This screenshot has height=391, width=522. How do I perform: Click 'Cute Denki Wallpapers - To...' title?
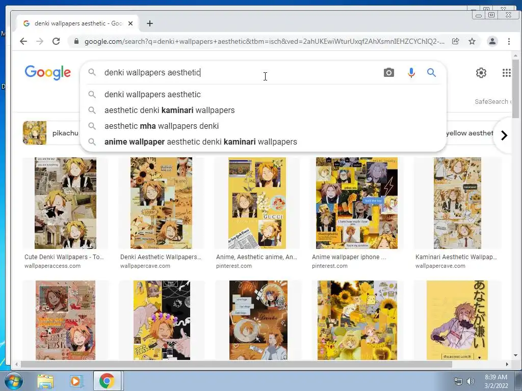click(x=64, y=257)
